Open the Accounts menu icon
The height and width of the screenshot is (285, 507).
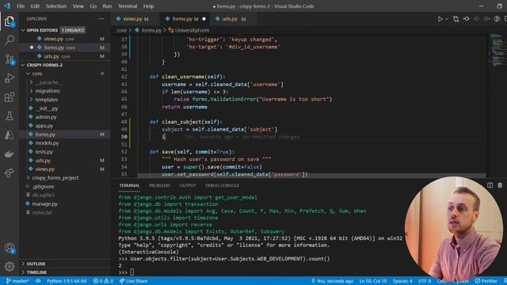click(x=10, y=248)
